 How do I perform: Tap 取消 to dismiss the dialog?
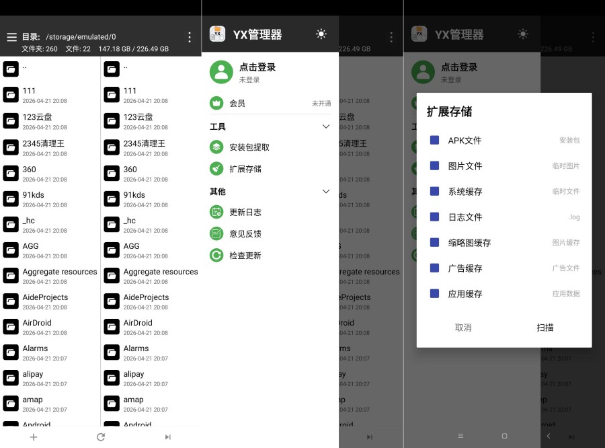click(x=462, y=328)
